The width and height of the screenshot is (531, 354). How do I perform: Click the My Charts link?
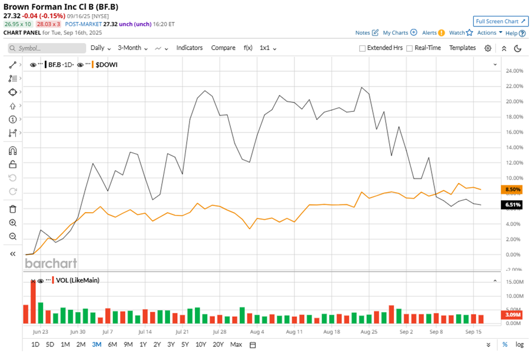[x=395, y=33]
